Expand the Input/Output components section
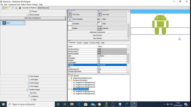This screenshot has width=191, height=107. 97,35
